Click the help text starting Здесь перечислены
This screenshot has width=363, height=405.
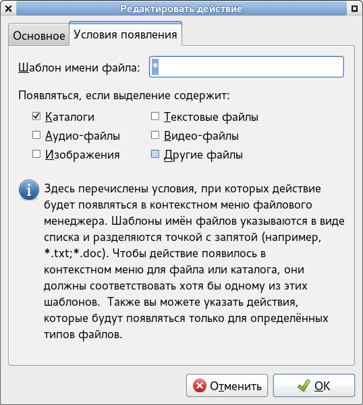pos(194,261)
